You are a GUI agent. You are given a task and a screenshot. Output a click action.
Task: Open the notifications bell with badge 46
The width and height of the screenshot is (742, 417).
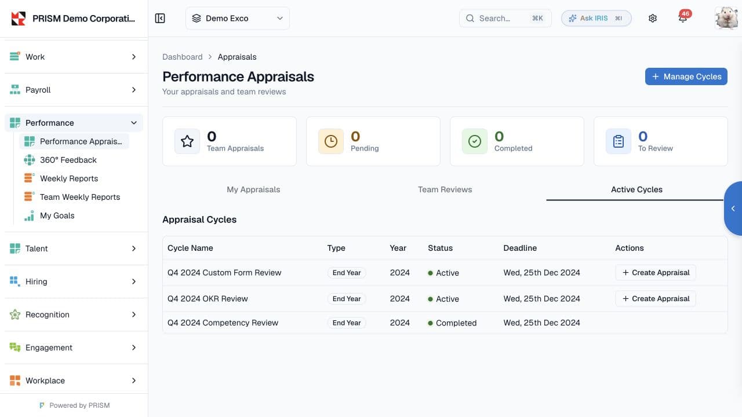point(683,18)
